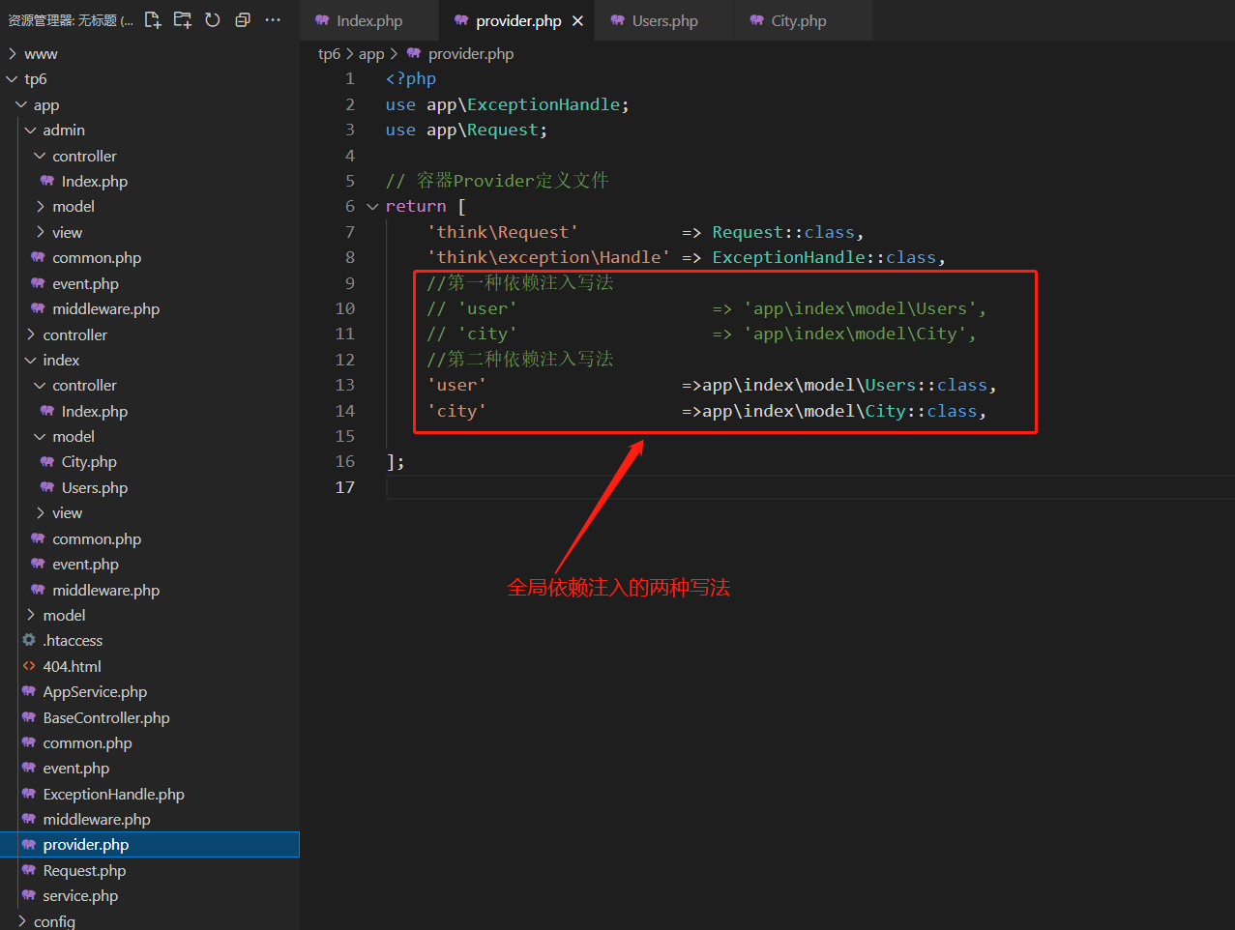Click the PHP file icon of .htaccess gear
This screenshot has width=1235, height=930.
29,640
